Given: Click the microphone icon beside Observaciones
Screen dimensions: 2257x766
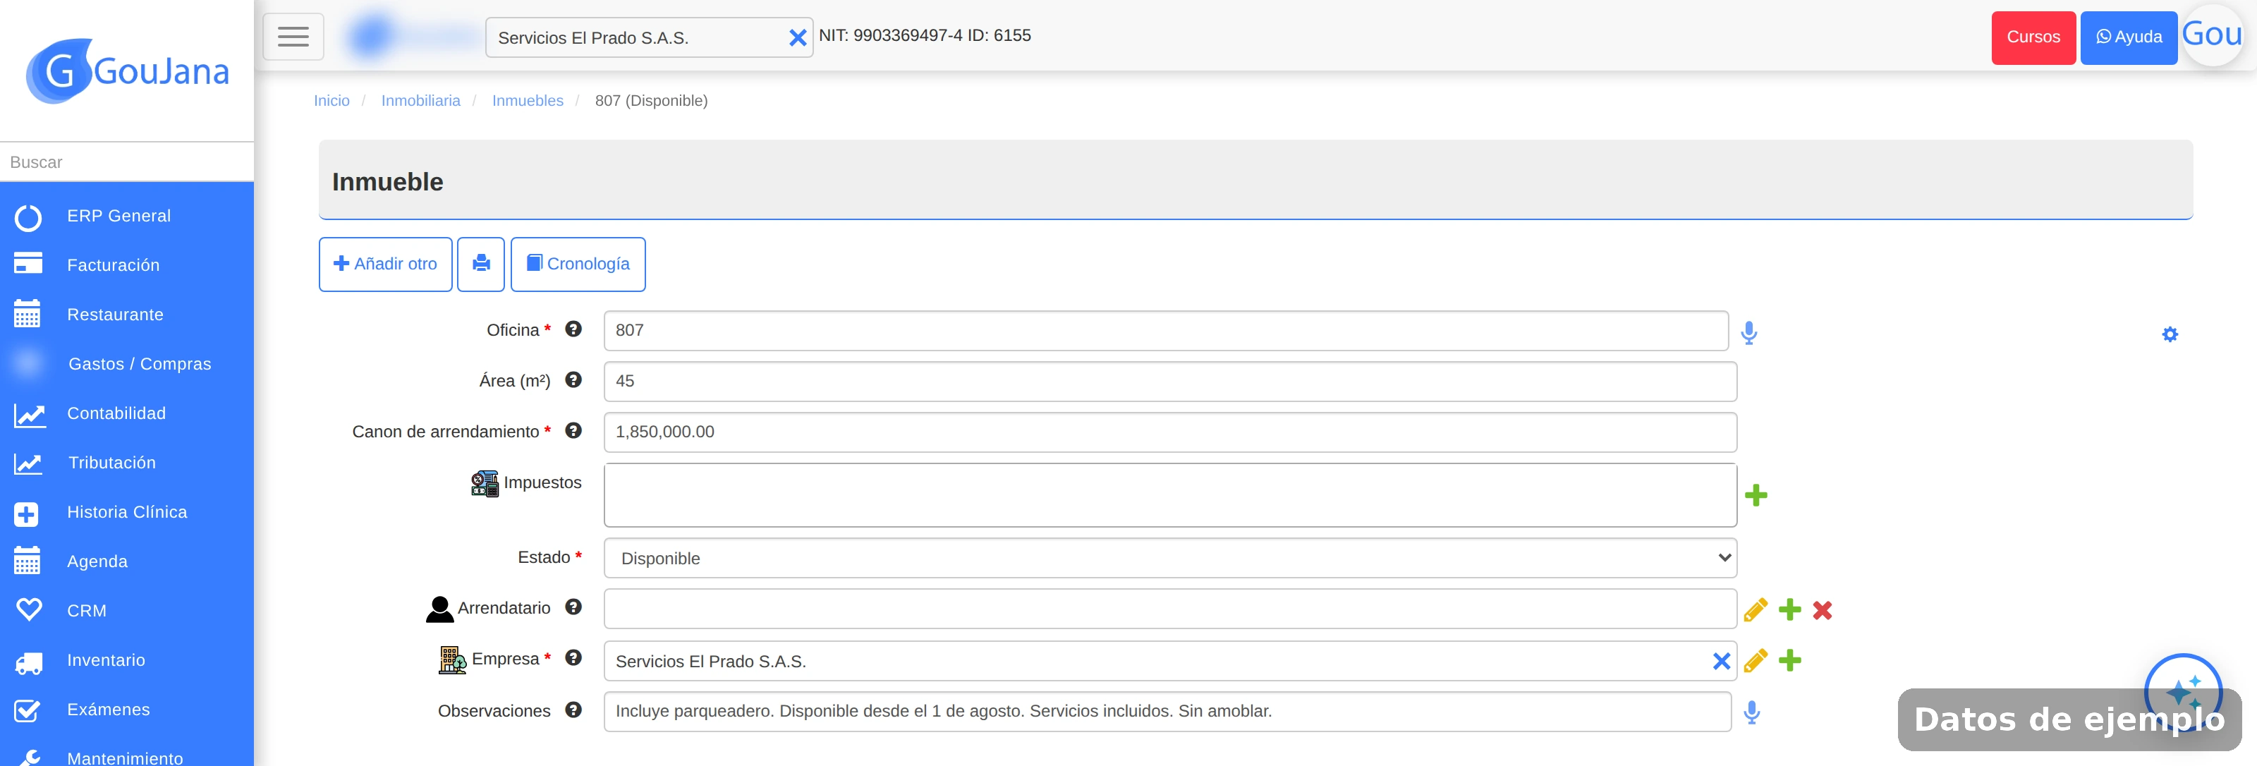Looking at the screenshot, I should [1751, 712].
